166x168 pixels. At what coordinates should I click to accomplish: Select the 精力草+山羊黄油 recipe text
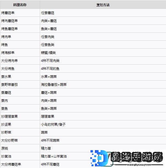pyautogui.click(x=54, y=156)
